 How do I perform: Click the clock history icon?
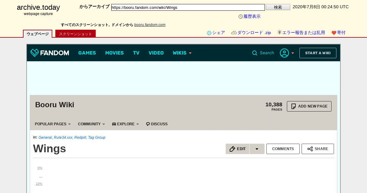pyautogui.click(x=241, y=17)
